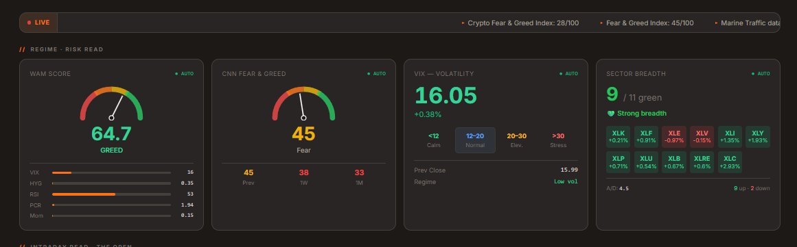
Task: Click the Prev Close value 15.99
Action: [x=569, y=170]
